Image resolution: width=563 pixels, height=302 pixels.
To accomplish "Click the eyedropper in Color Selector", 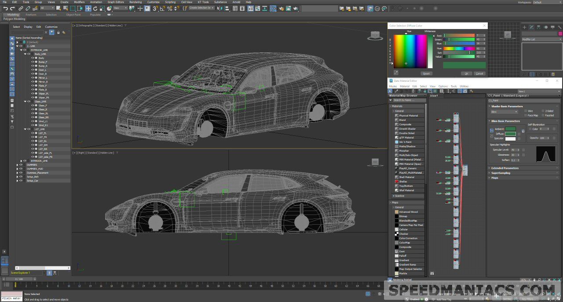I will pyautogui.click(x=396, y=73).
